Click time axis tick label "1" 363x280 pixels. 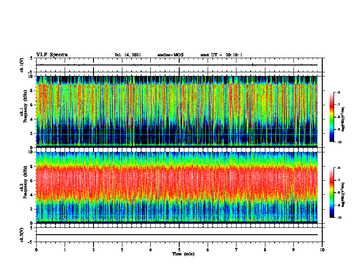tap(65, 250)
